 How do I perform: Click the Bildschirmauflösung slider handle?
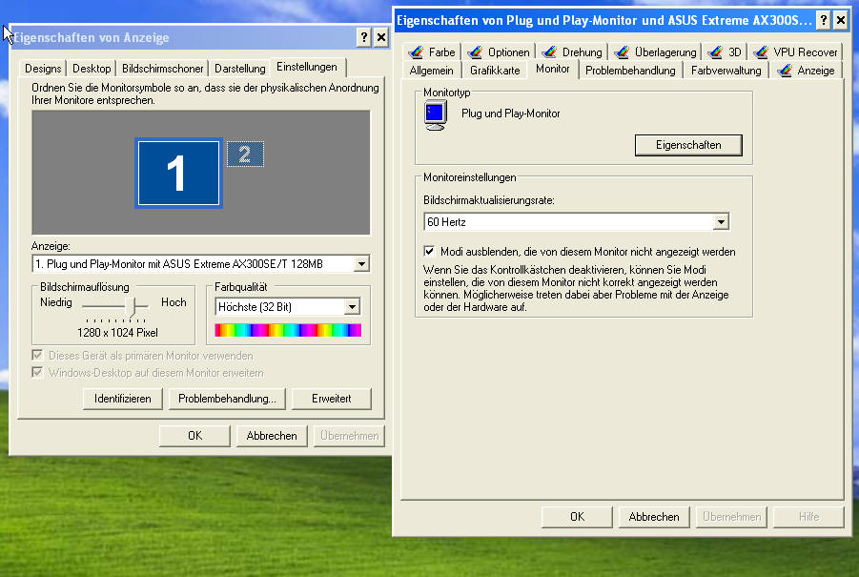[133, 306]
